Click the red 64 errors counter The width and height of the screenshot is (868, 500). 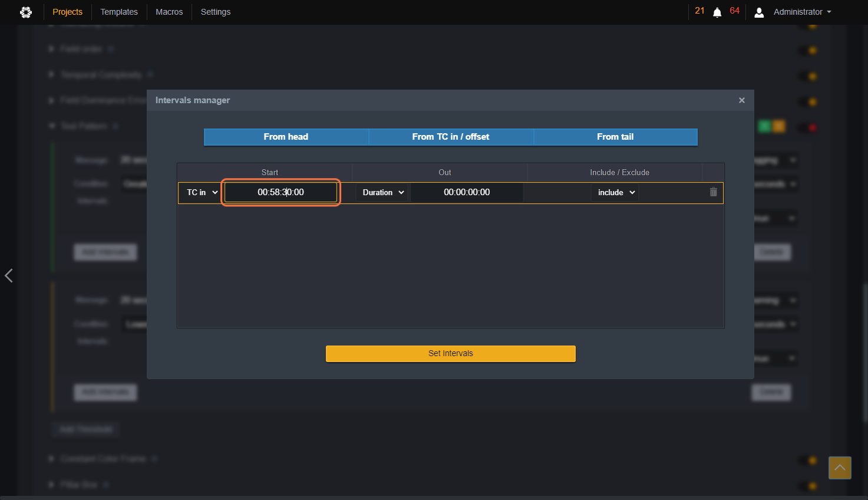pyautogui.click(x=734, y=11)
